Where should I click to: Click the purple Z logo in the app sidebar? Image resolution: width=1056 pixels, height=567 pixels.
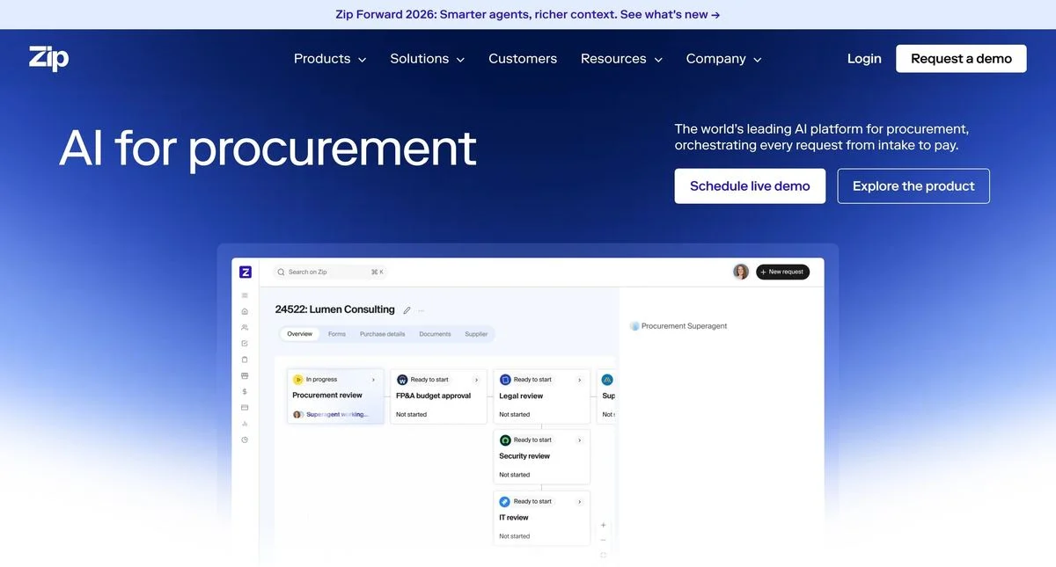(x=246, y=273)
